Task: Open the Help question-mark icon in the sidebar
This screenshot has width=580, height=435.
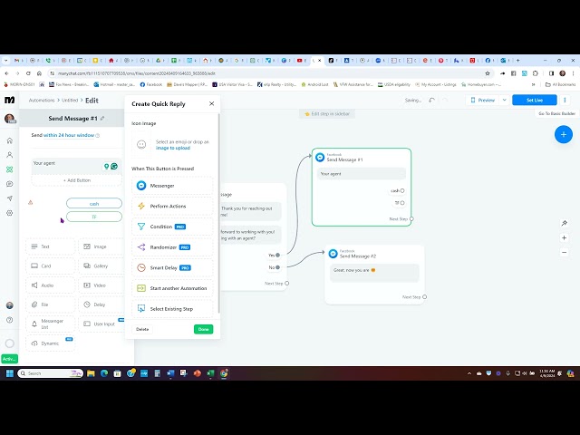Action: pyautogui.click(x=10, y=320)
